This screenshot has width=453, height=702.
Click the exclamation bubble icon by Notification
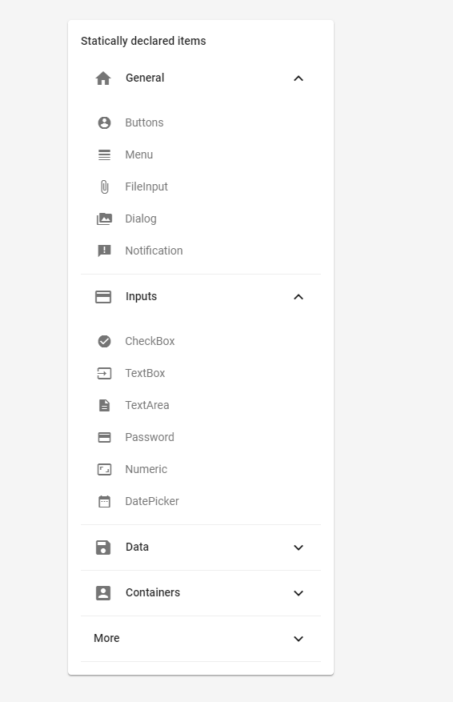point(104,251)
